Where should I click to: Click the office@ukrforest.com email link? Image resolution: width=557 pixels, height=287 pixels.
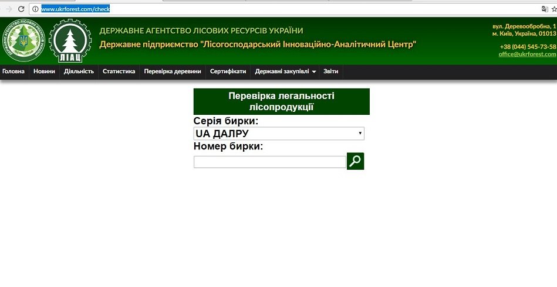pyautogui.click(x=527, y=54)
